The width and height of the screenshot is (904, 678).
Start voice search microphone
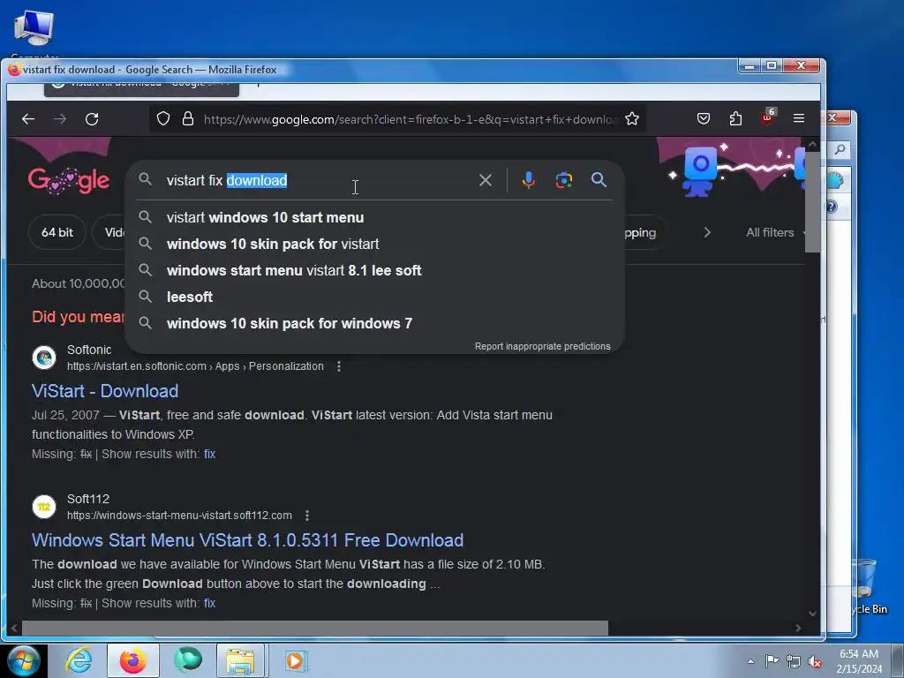[528, 180]
